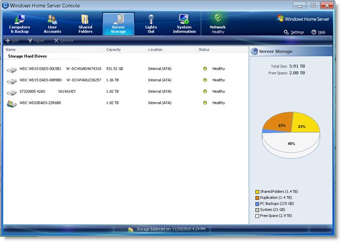Select the WDC WD20EADS-22R6B0 system drive icon
The width and height of the screenshot is (341, 242).
12,104
